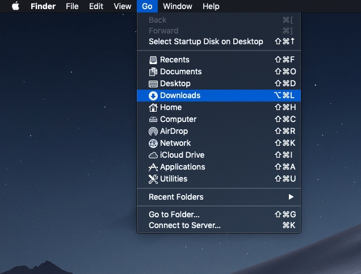Choose Select Startup Disk on Desktop
Viewport: 361px width, 274px height.
coord(219,41)
